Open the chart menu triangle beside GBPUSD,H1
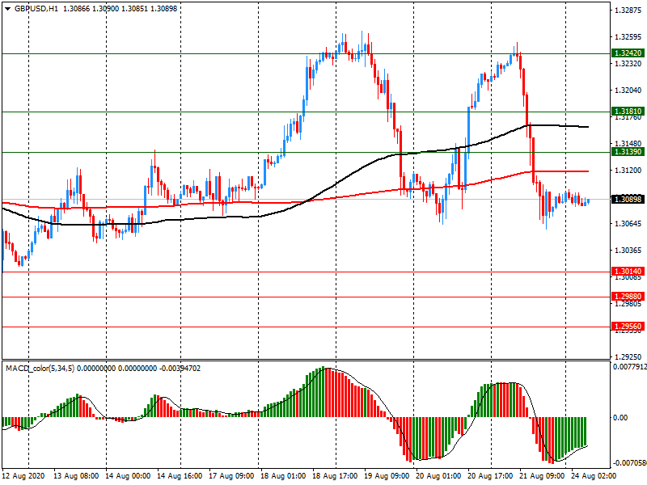Viewport: 647px width, 485px height. pos(8,9)
